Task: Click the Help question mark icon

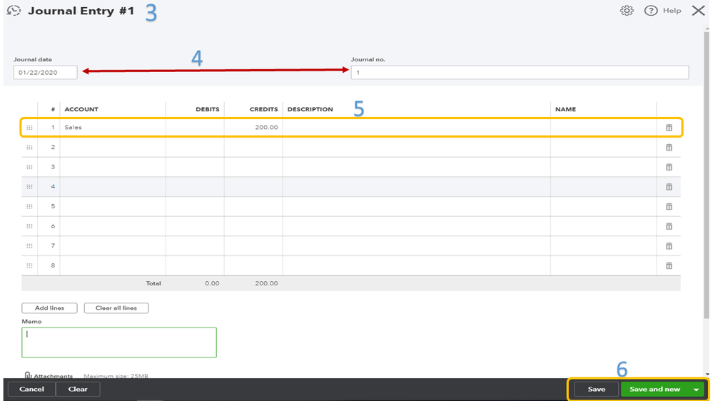Action: pos(651,11)
